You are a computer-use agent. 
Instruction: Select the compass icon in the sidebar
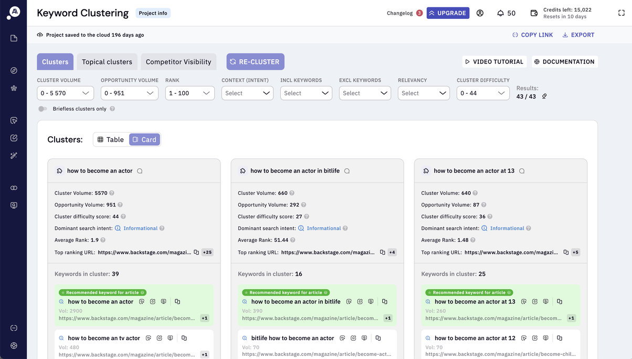point(14,70)
